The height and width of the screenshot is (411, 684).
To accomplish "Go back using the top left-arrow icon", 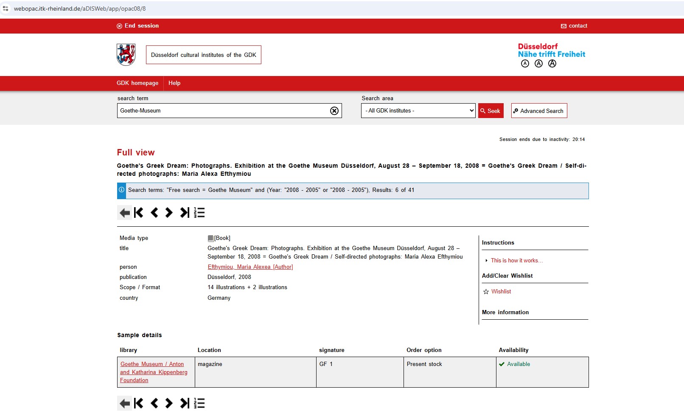I will (x=124, y=213).
